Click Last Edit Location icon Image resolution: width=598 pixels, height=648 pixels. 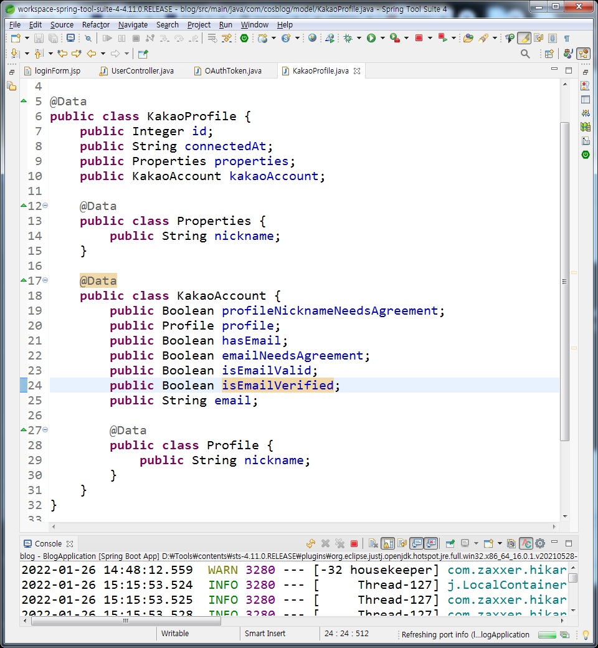click(62, 54)
